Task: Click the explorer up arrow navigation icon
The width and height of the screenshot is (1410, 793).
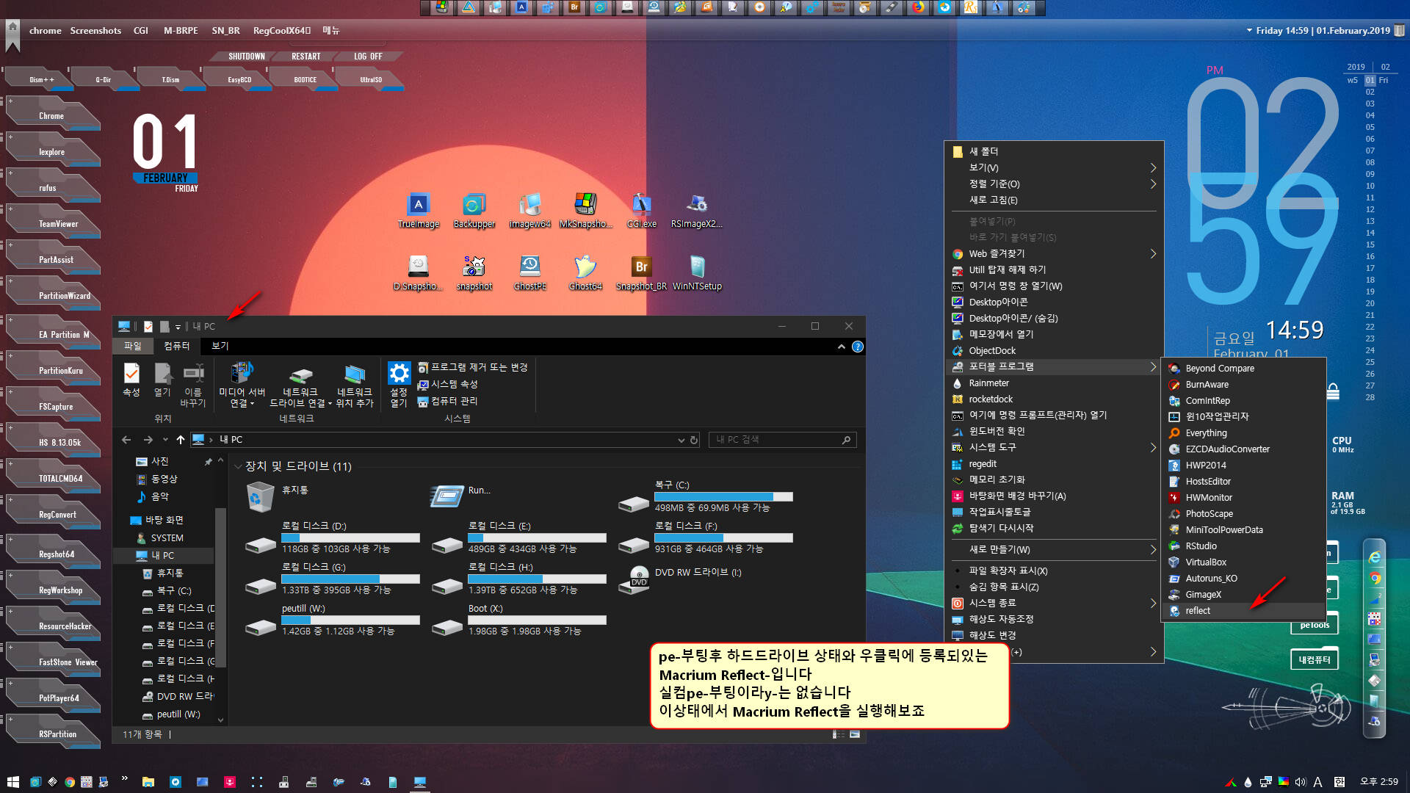Action: 180,440
